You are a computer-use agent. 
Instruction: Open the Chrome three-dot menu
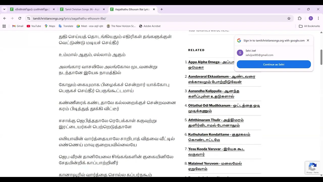pyautogui.click(x=318, y=18)
